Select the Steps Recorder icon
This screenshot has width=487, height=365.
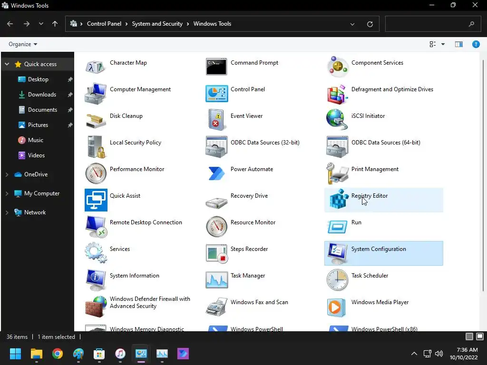pos(216,253)
